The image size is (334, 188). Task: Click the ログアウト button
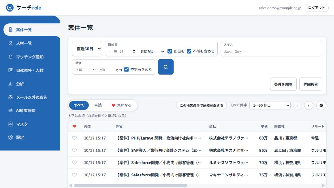[x=316, y=8]
